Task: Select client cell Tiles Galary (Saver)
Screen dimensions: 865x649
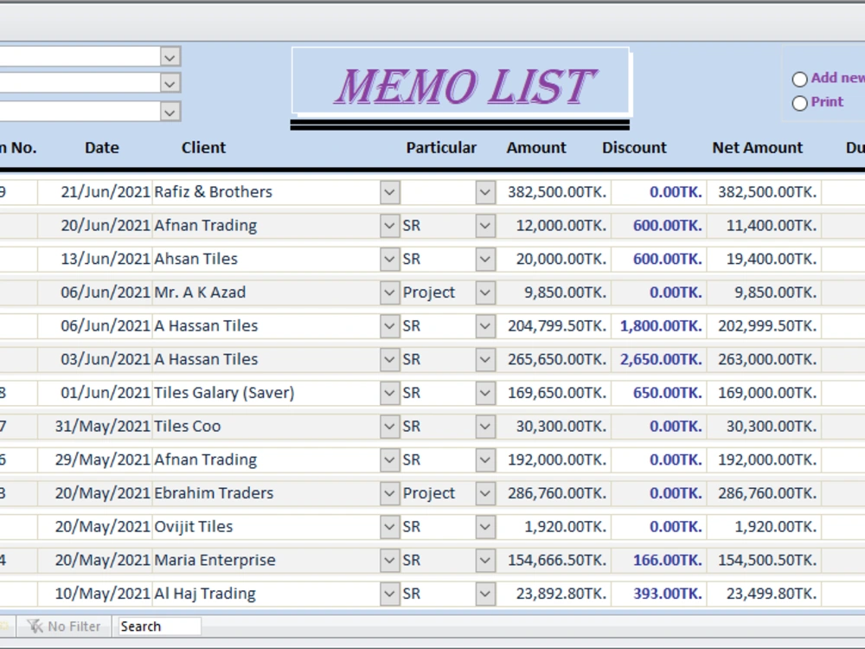Action: tap(266, 393)
